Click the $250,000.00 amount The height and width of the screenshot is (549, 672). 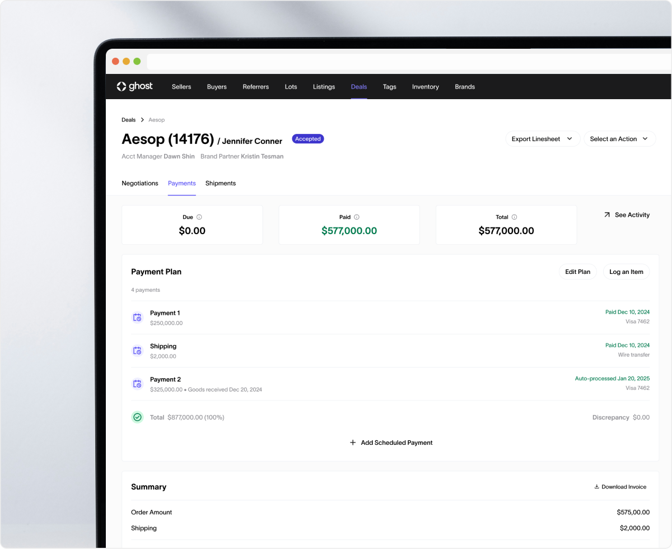click(166, 323)
